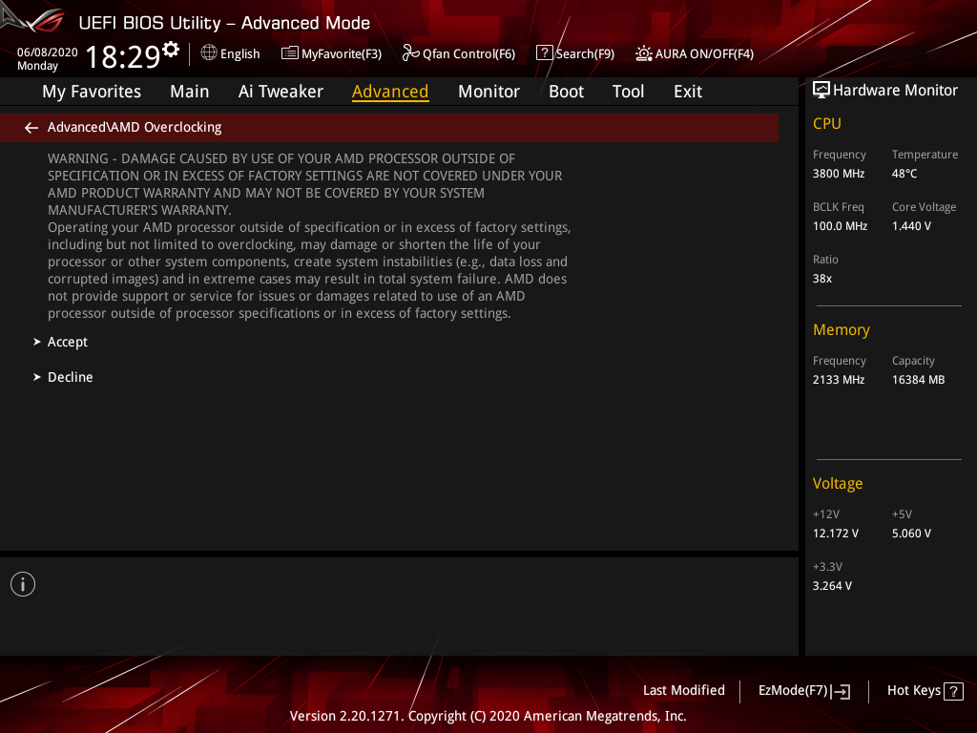Image resolution: width=977 pixels, height=733 pixels.
Task: Open the clock settings gear icon
Action: tap(171, 49)
